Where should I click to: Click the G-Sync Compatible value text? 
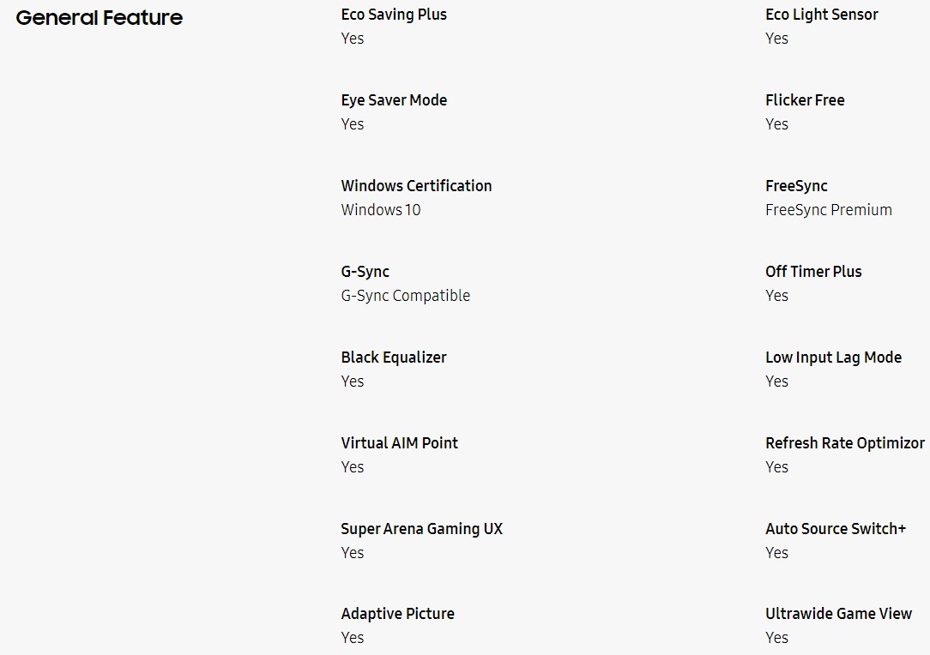(x=406, y=296)
